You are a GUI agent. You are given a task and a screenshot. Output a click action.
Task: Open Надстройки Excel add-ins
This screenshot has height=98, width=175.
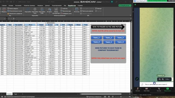(35, 11)
